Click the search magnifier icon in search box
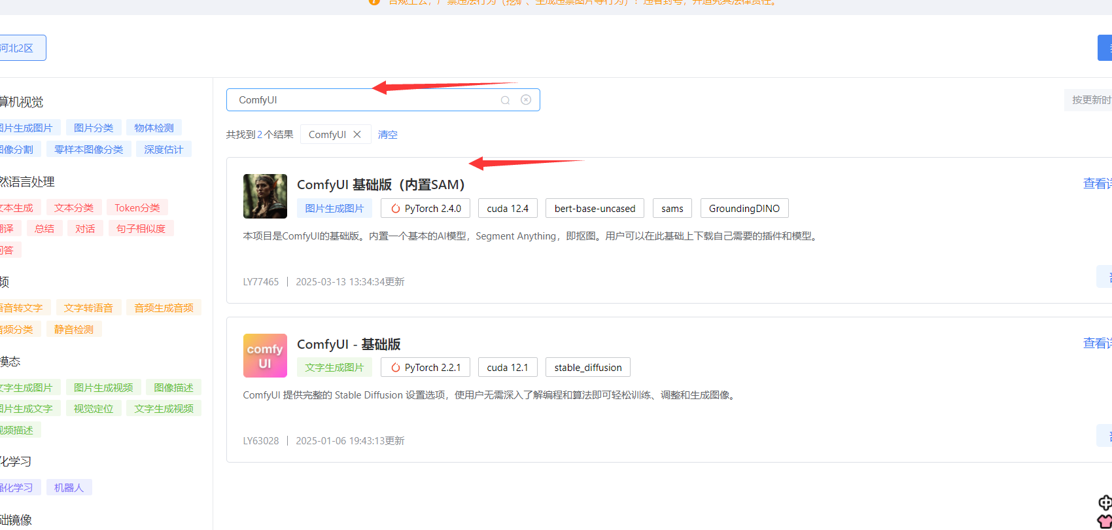This screenshot has height=530, width=1112. (505, 100)
